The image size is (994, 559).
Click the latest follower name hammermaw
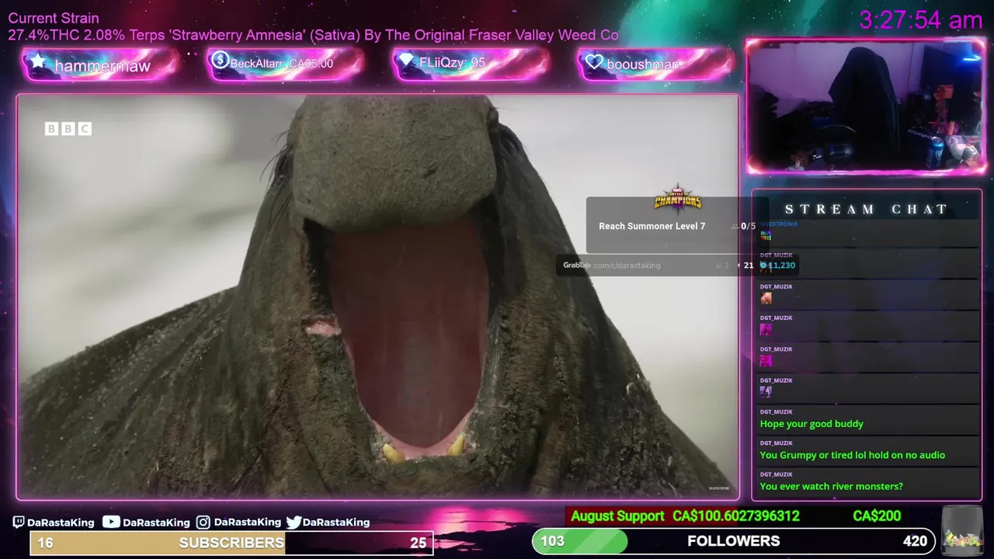pos(103,66)
